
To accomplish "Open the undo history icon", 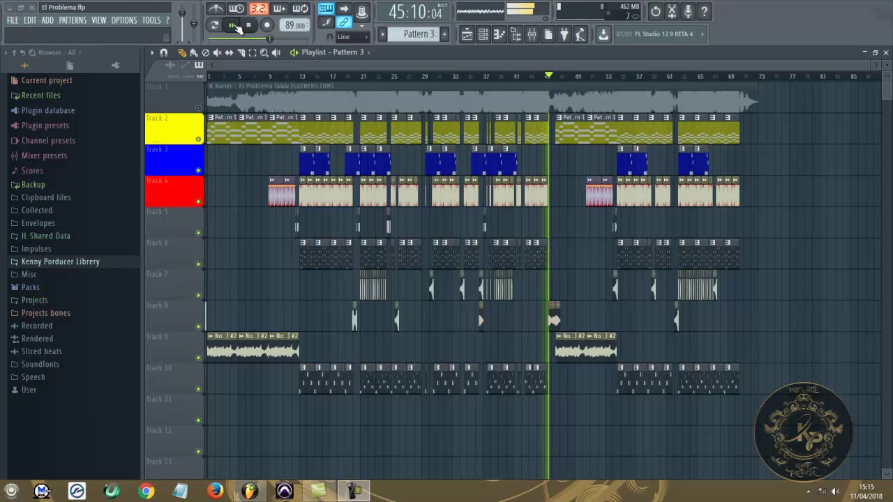I will pyautogui.click(x=656, y=11).
